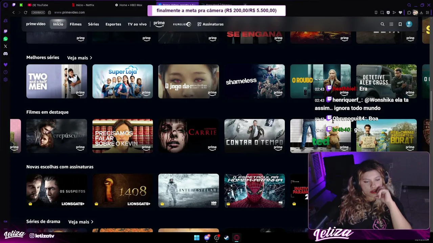
Task: Click the browser tab search magnifier
Action: coord(409,5)
